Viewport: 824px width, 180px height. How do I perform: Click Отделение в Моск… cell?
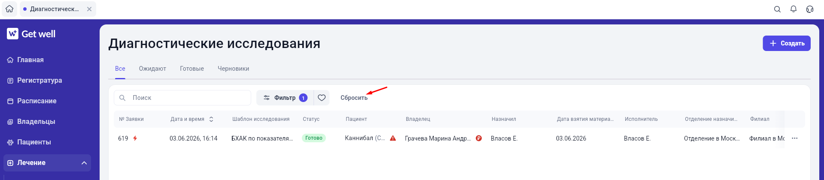tap(712, 138)
